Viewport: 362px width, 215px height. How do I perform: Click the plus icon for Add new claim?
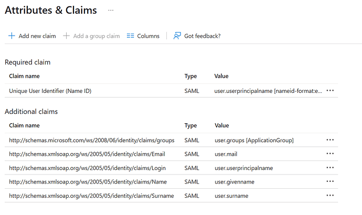[12, 36]
